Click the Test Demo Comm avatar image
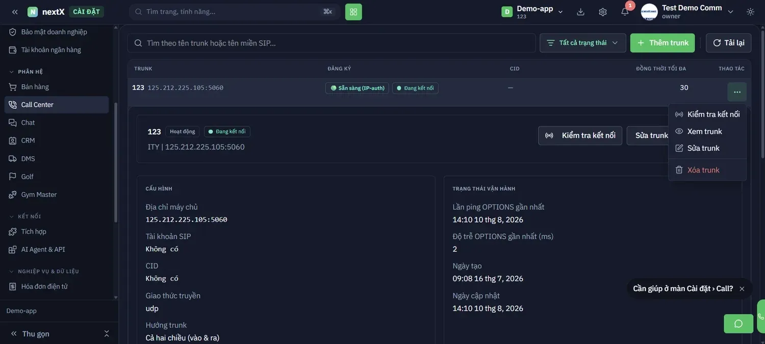Viewport: 765px width, 344px height. pyautogui.click(x=649, y=12)
